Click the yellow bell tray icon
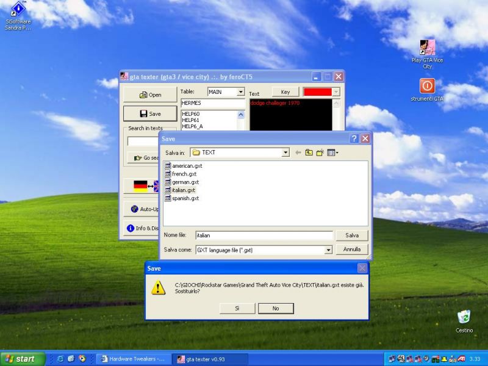Viewport: 488px width, 366px height. click(445, 359)
